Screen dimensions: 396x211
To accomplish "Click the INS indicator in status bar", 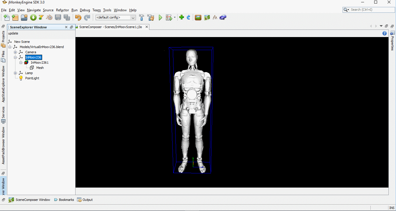I will (x=392, y=208).
